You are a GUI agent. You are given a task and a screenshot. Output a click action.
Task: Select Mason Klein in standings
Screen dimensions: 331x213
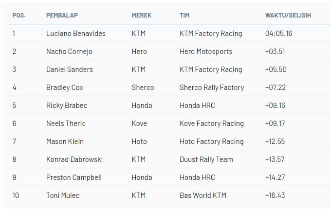coord(65,142)
